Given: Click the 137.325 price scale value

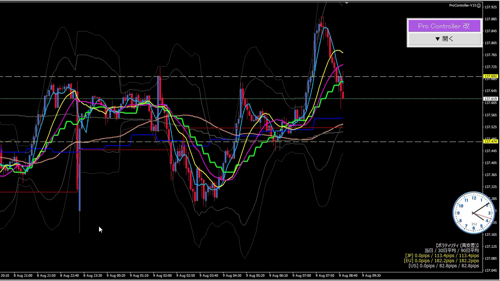Looking at the screenshot, I should click(491, 187).
